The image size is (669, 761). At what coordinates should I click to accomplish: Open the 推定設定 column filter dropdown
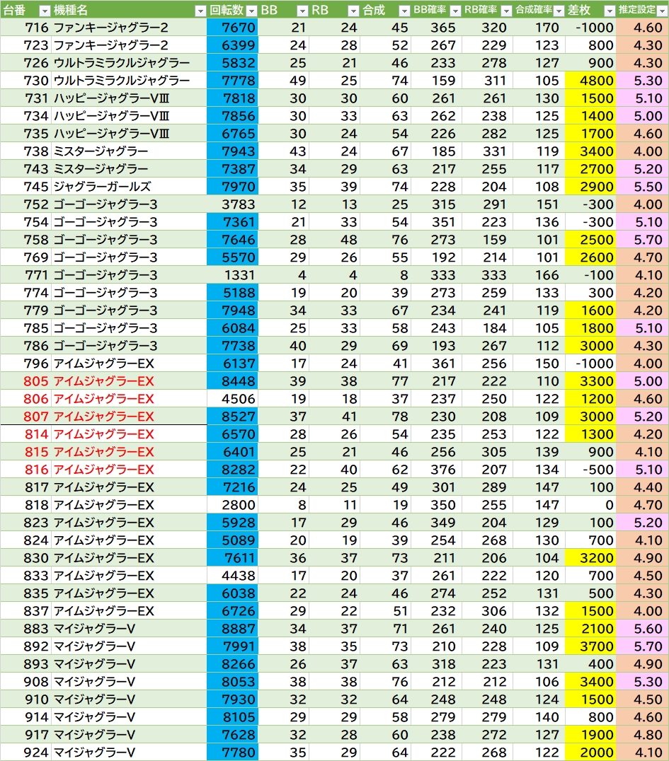point(662,11)
